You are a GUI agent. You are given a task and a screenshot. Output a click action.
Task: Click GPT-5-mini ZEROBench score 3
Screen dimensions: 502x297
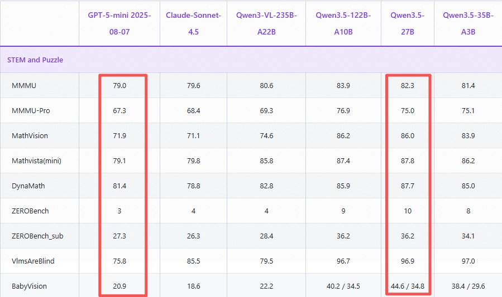[x=119, y=211]
